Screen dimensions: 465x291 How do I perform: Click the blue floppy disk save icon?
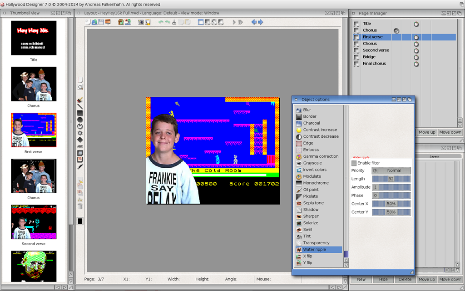[101, 22]
